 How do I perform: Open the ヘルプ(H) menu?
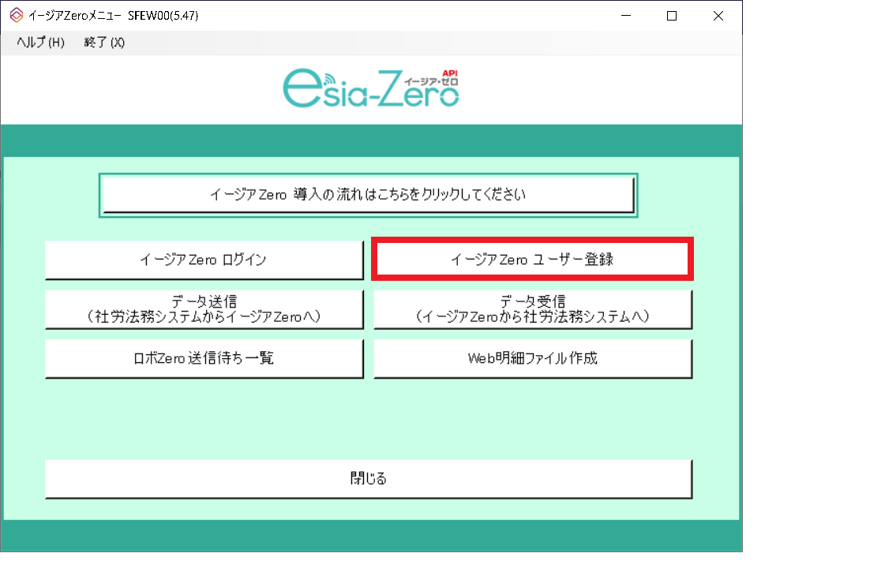[x=40, y=43]
